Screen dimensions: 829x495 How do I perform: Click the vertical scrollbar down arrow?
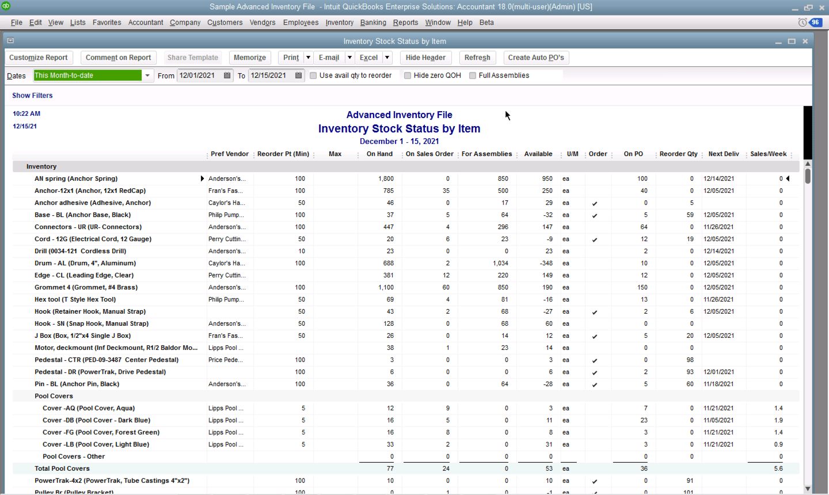tap(808, 489)
